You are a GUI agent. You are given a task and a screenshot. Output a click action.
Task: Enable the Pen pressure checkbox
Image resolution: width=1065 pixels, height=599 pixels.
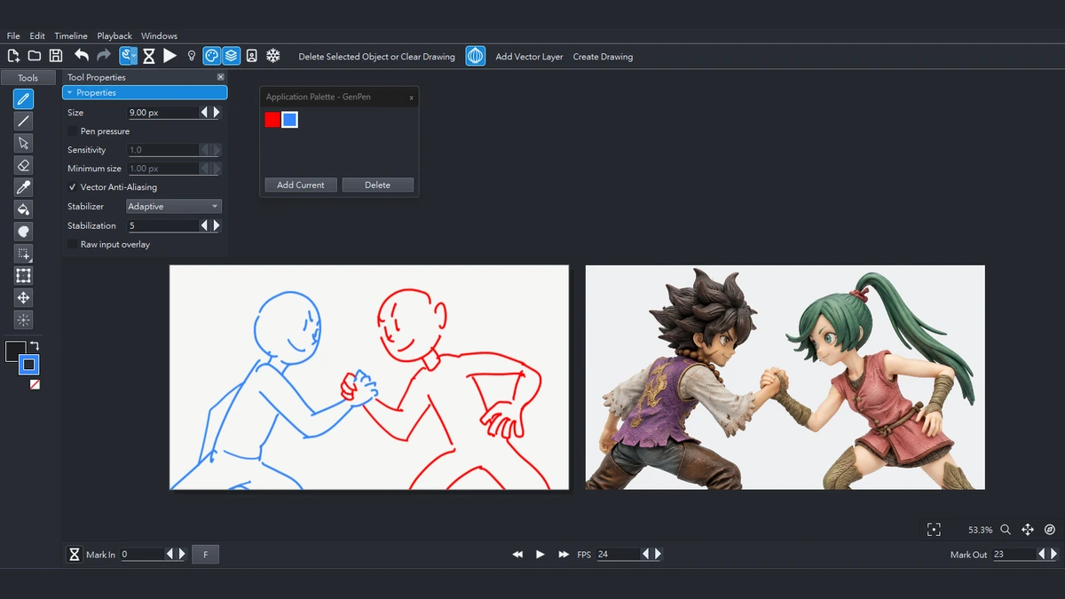tap(73, 131)
